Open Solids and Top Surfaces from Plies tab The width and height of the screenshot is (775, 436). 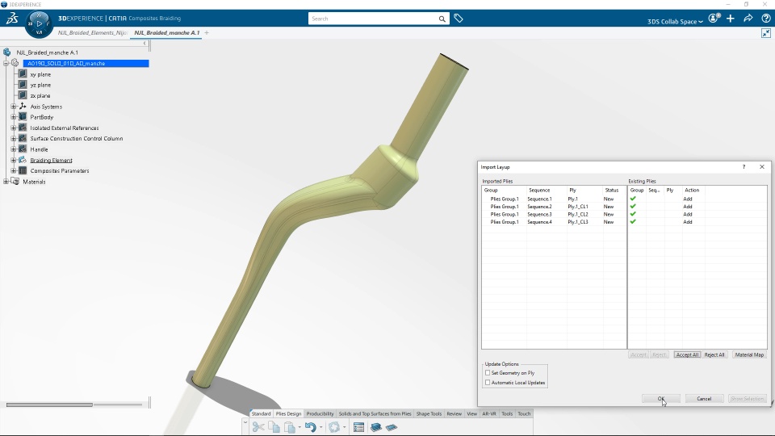click(375, 413)
